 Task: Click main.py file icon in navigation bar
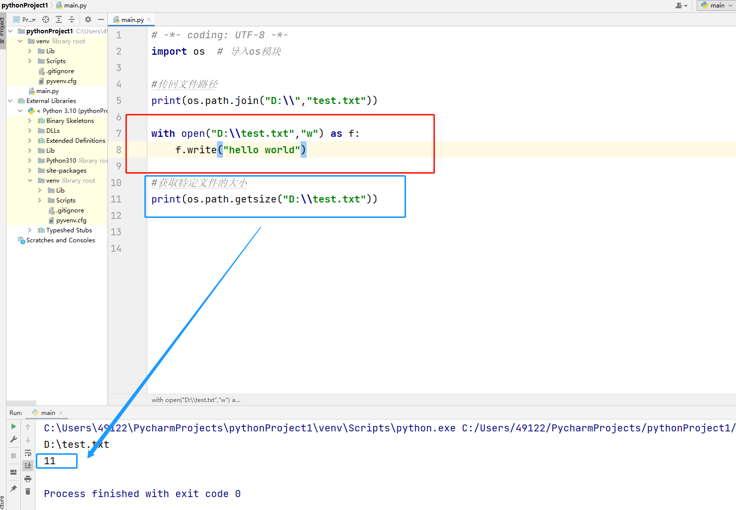click(x=59, y=5)
